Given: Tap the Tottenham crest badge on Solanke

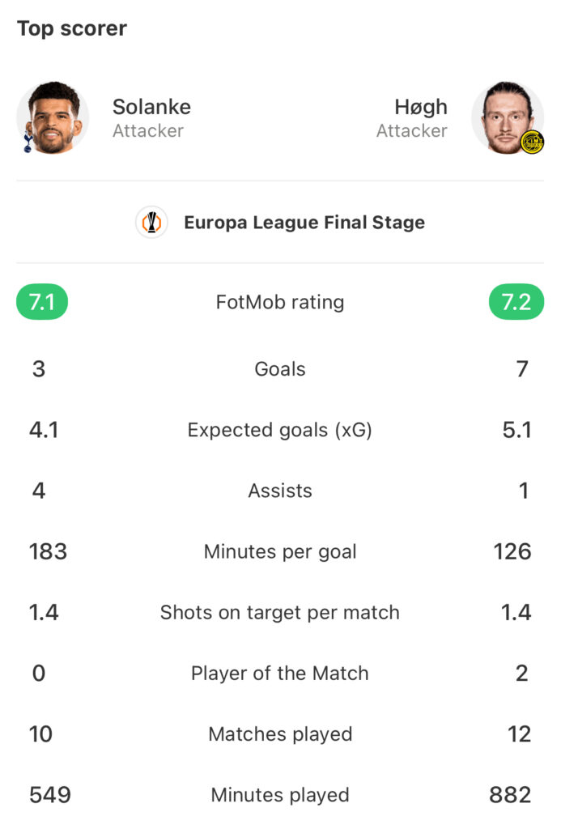Looking at the screenshot, I should pyautogui.click(x=28, y=143).
